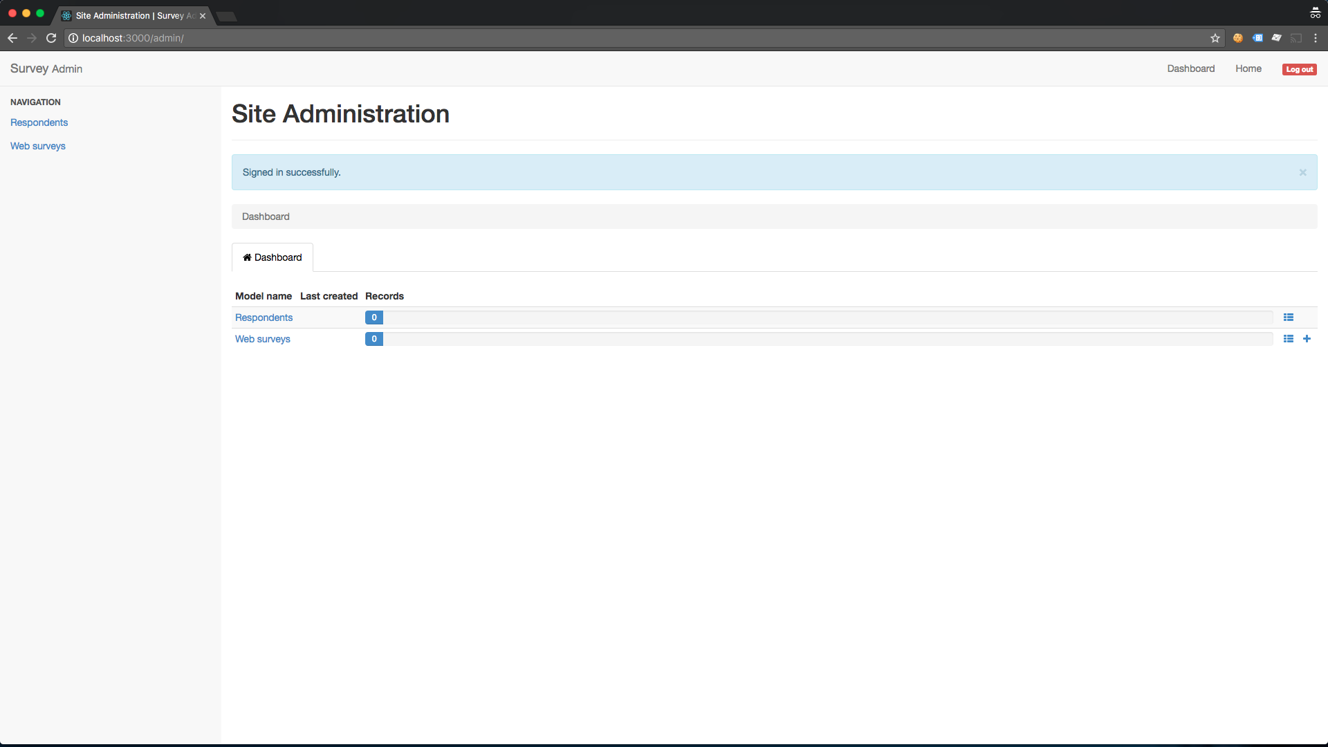Click the NAVIGATION sidebar label

[x=35, y=102]
